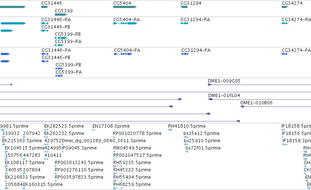Image resolution: width=311 pixels, height=190 pixels.
Task: Select BAC clone DME1-009G05
Action: click(224, 81)
